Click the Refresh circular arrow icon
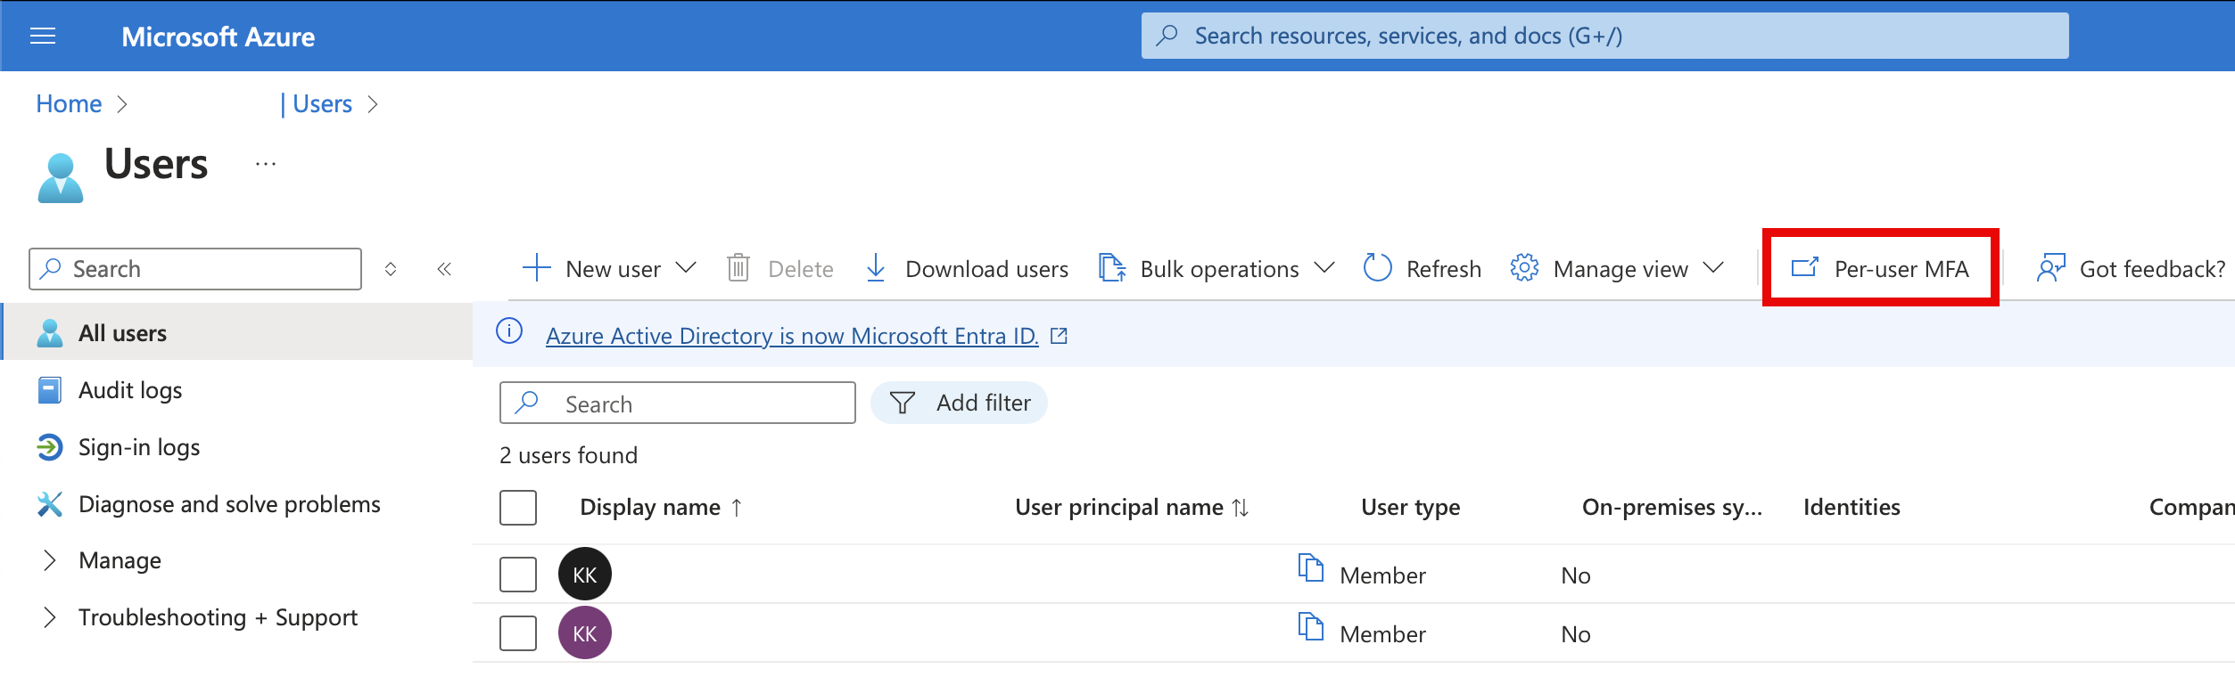Viewport: 2235px width, 677px height. coord(1377,268)
